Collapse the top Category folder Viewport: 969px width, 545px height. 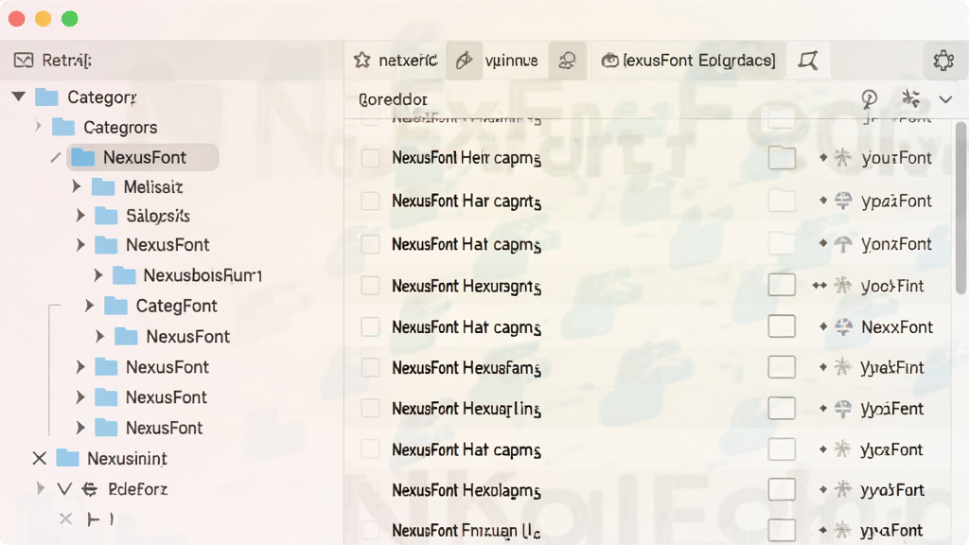19,97
